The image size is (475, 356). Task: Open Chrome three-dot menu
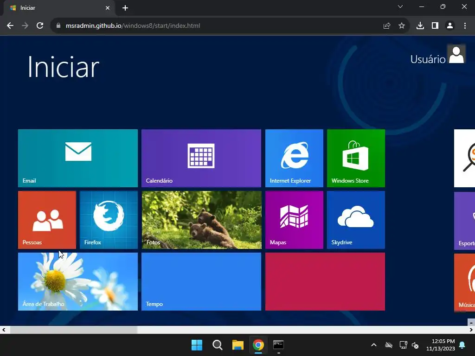[x=465, y=26]
